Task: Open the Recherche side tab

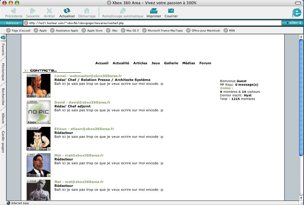Action: [3, 97]
